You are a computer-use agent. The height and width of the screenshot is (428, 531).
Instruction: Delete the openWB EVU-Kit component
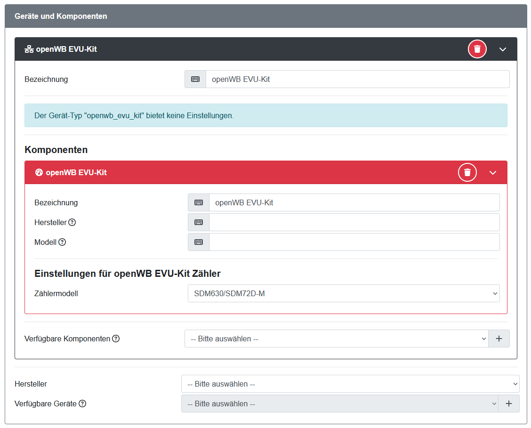pos(467,172)
